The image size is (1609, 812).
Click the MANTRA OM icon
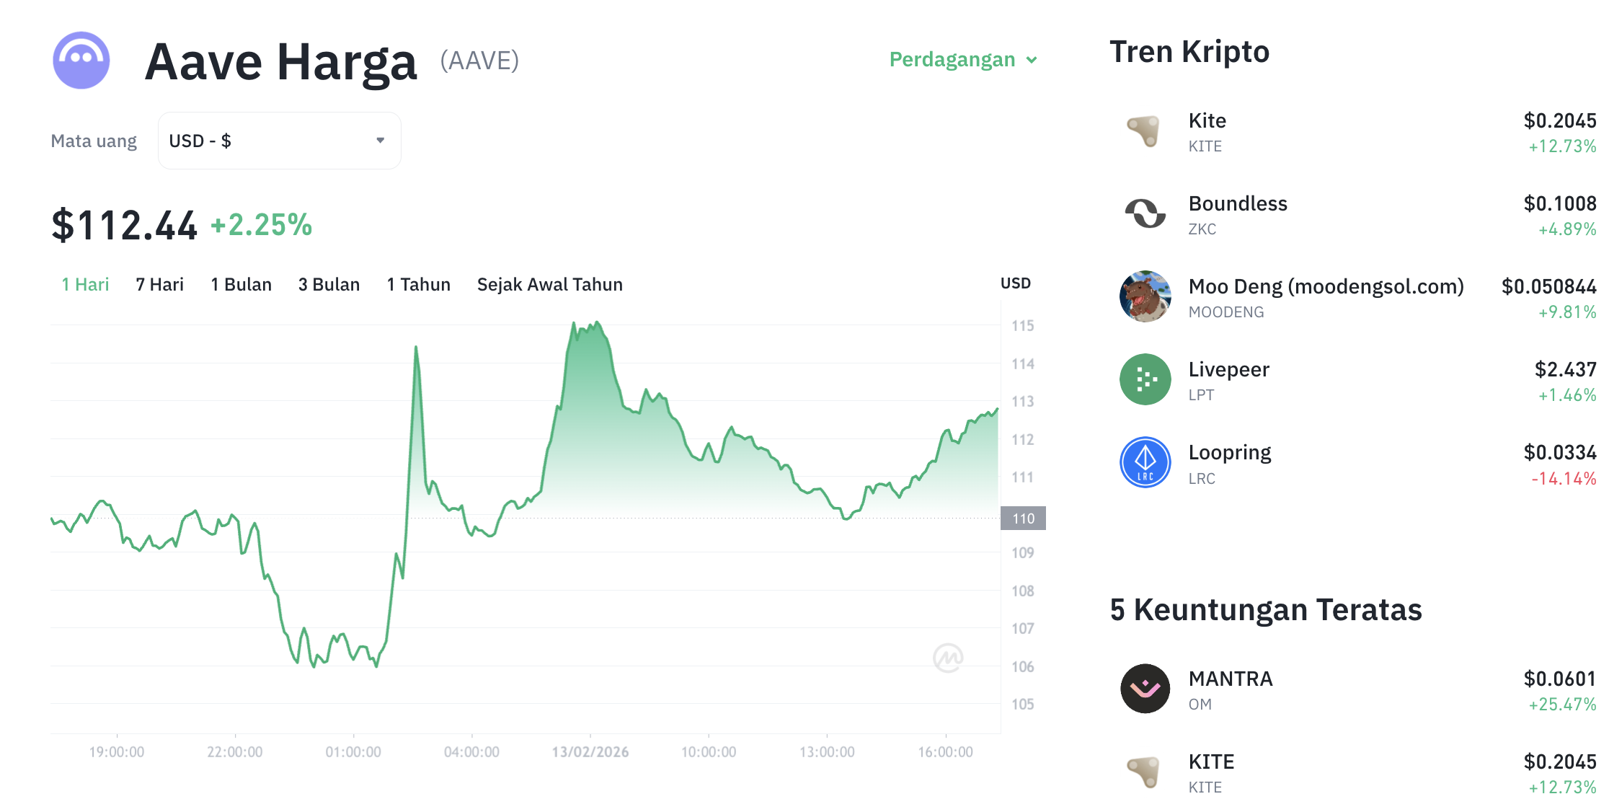[x=1145, y=689]
